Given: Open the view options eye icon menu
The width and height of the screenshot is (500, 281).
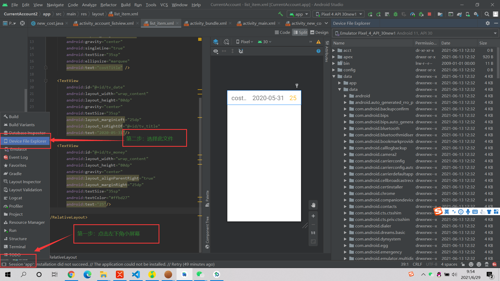Looking at the screenshot, I should pos(216,51).
